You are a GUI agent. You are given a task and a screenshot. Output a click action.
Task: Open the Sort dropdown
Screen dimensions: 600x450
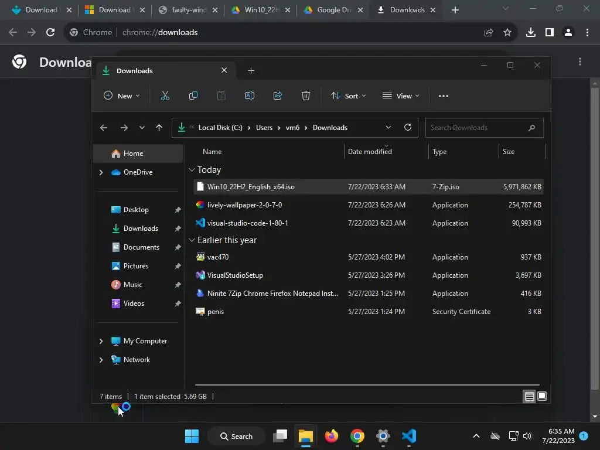coord(349,96)
